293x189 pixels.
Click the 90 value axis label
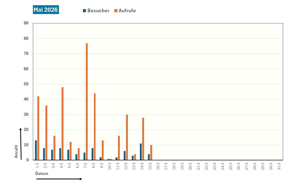tap(26, 23)
